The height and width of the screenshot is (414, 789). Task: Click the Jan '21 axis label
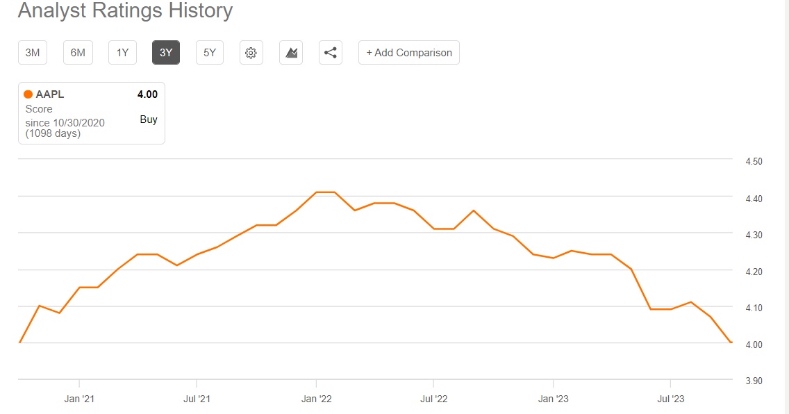click(x=79, y=399)
